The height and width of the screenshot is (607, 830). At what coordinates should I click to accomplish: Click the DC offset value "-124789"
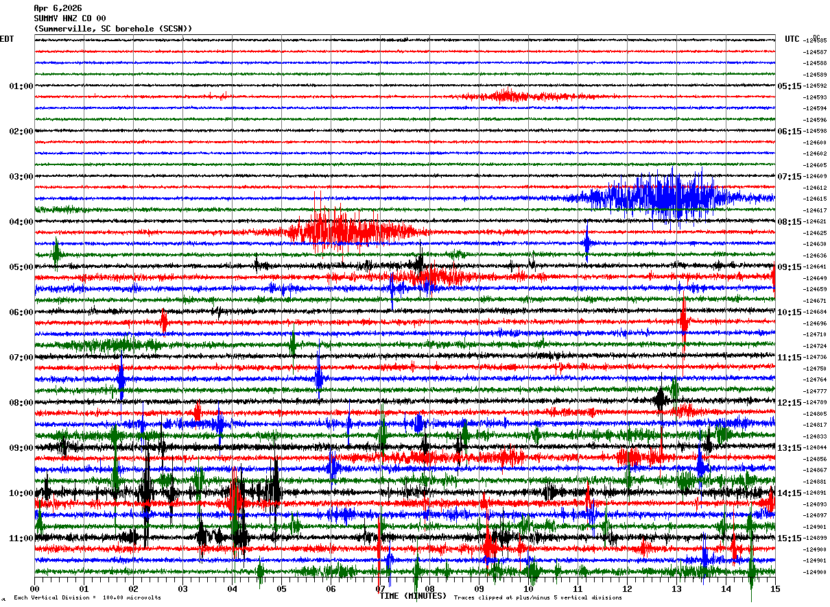click(814, 403)
